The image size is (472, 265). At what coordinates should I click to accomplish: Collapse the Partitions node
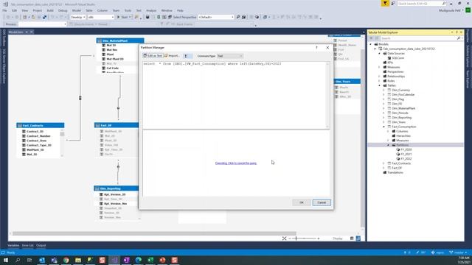click(x=389, y=145)
